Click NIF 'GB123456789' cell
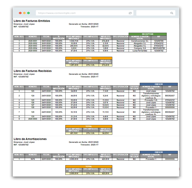This screenshot has width=192, height=188. [159, 48]
